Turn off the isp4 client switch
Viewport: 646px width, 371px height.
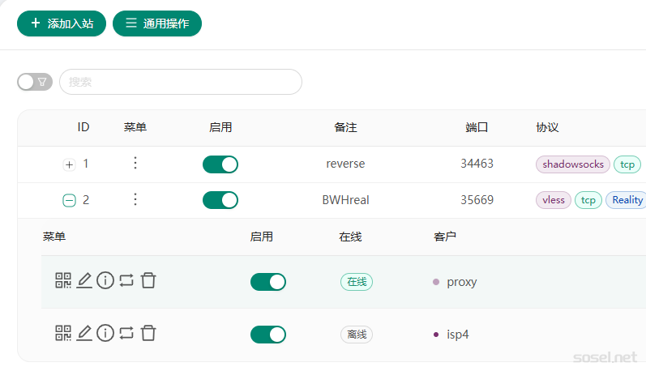pos(268,335)
